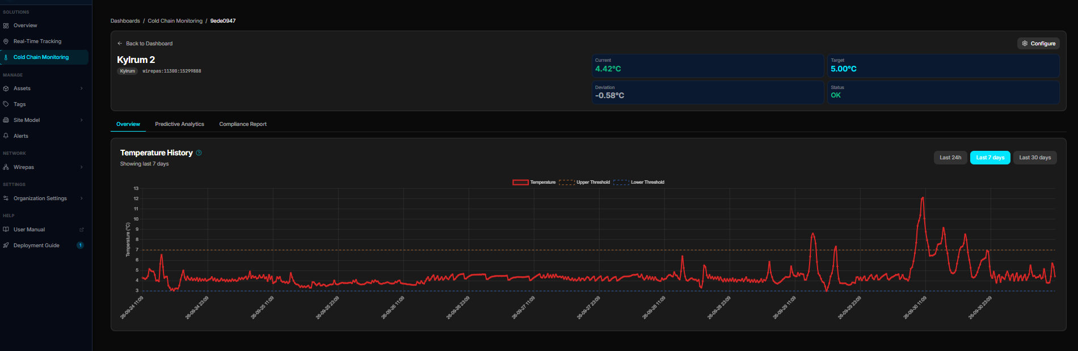
Task: Click Dashboards in the breadcrumb
Action: tap(125, 21)
